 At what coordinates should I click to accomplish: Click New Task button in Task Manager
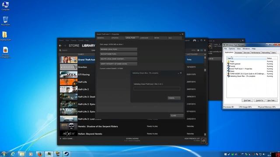(272, 100)
